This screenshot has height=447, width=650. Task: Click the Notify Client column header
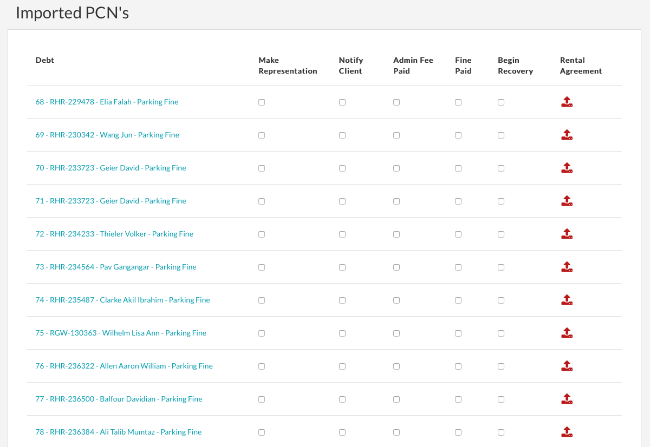point(351,65)
